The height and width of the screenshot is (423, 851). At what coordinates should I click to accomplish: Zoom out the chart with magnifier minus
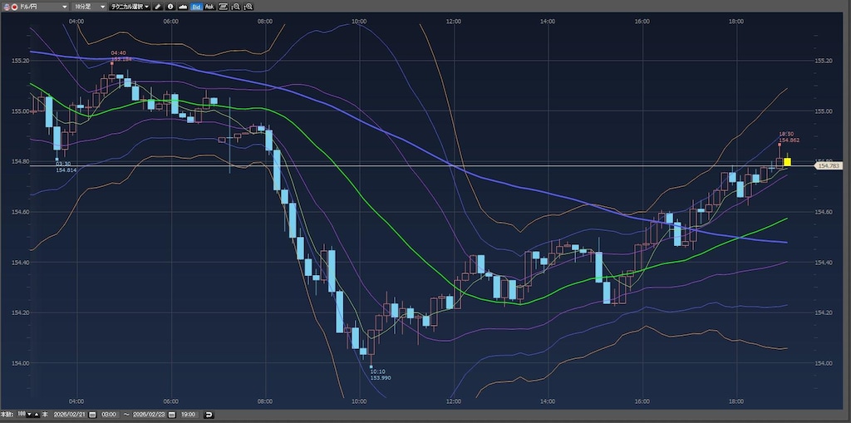[236, 6]
